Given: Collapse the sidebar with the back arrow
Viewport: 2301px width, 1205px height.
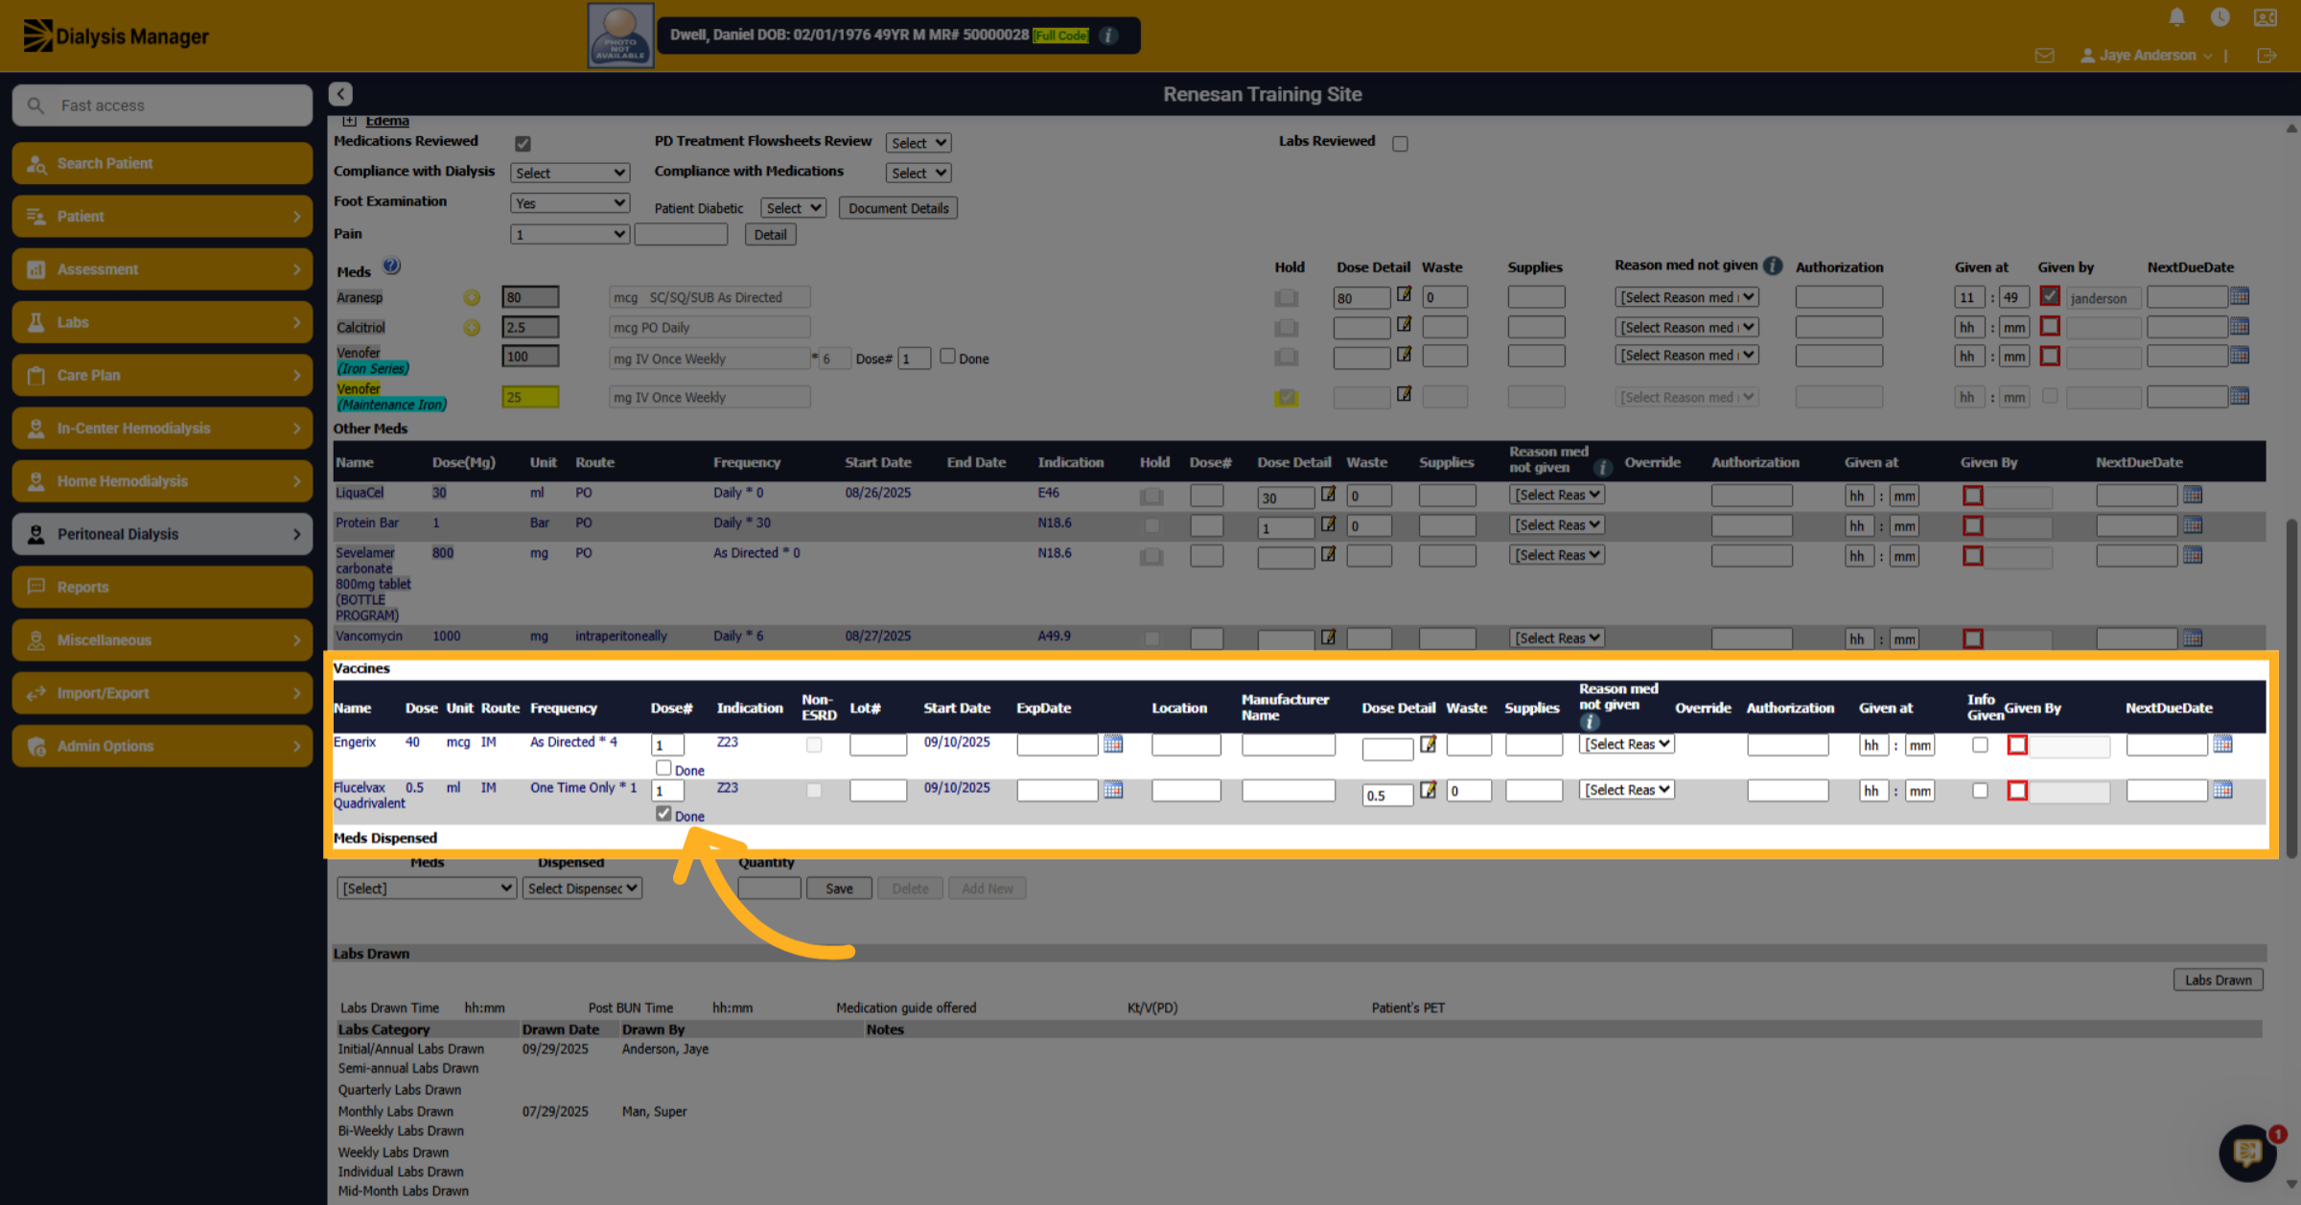Looking at the screenshot, I should pyautogui.click(x=340, y=94).
